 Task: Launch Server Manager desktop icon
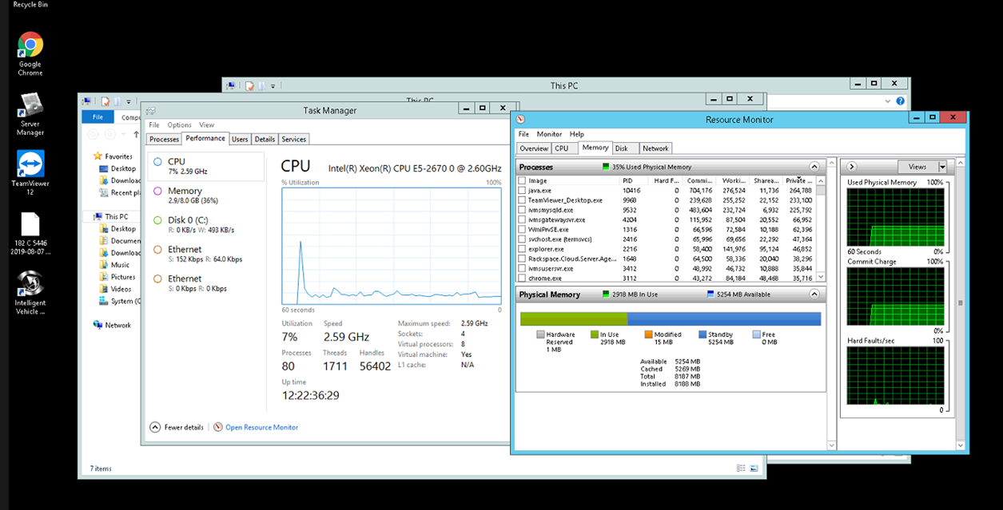tap(30, 105)
